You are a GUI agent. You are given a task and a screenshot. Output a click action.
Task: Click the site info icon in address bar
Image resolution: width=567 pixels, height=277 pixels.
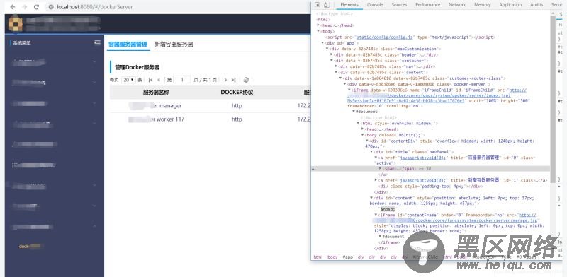pyautogui.click(x=50, y=7)
